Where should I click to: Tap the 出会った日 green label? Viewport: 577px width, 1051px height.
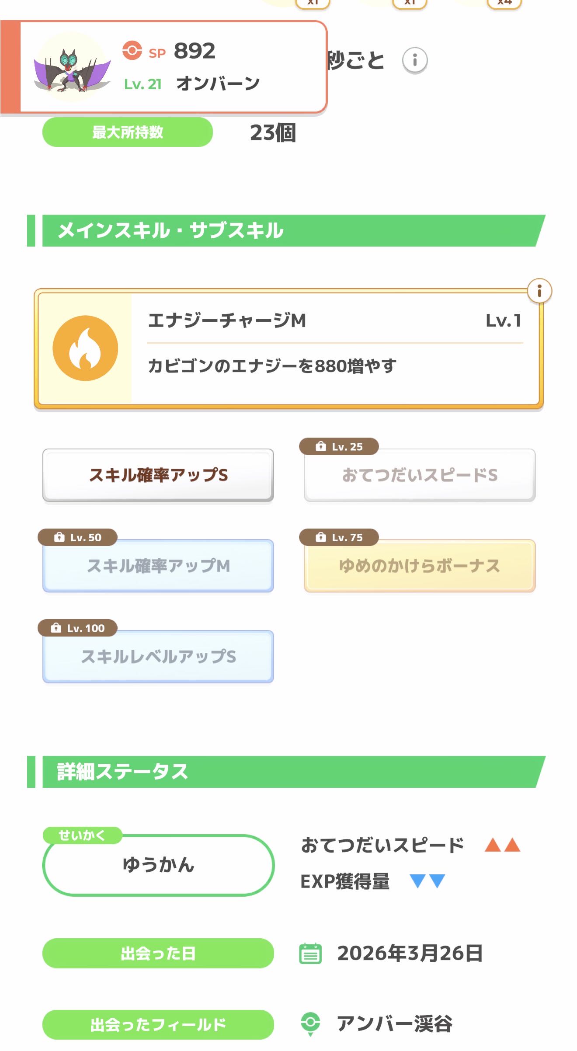pos(158,953)
